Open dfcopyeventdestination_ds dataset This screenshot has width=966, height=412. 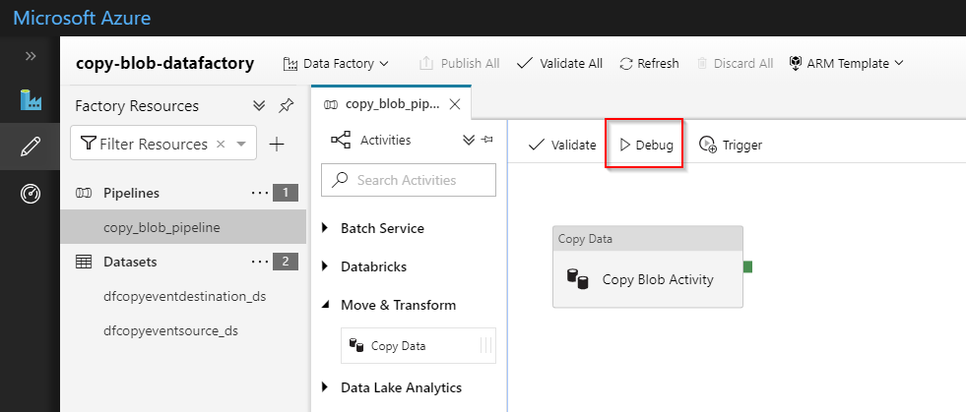185,296
